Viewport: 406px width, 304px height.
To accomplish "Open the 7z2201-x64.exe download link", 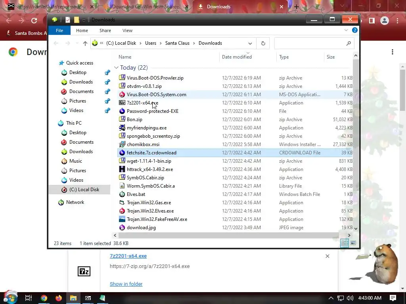I will tap(128, 256).
